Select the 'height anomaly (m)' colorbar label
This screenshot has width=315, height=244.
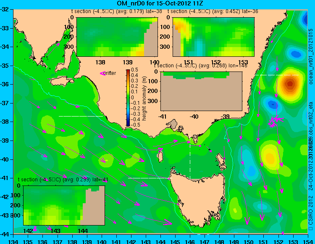pos(144,98)
